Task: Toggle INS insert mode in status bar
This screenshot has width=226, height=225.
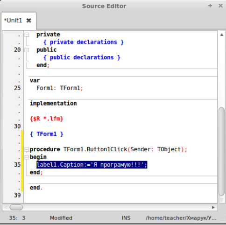Action: [126, 218]
